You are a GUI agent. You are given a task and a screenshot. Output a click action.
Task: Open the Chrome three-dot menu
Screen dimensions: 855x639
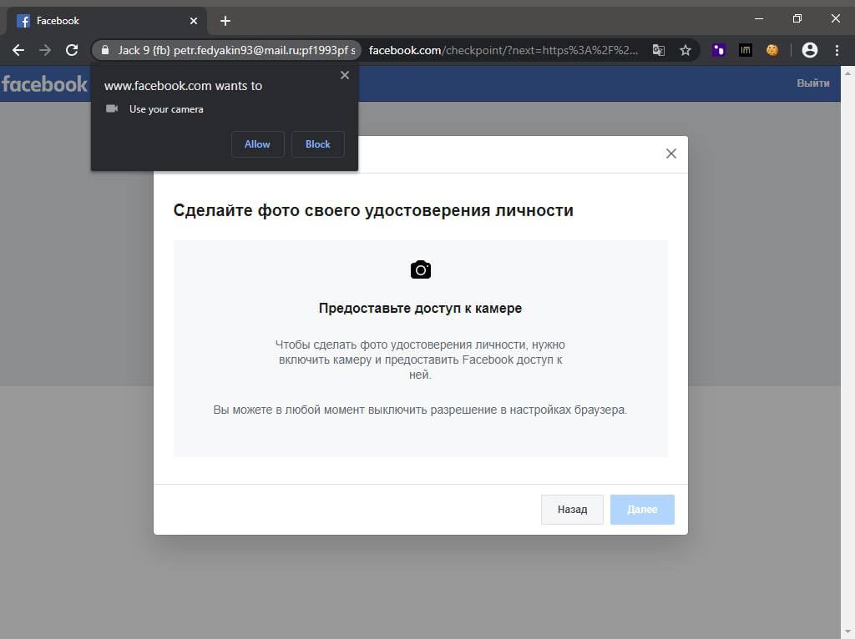(x=837, y=51)
